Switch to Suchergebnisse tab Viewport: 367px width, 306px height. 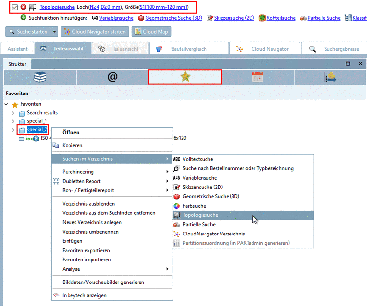pos(334,49)
